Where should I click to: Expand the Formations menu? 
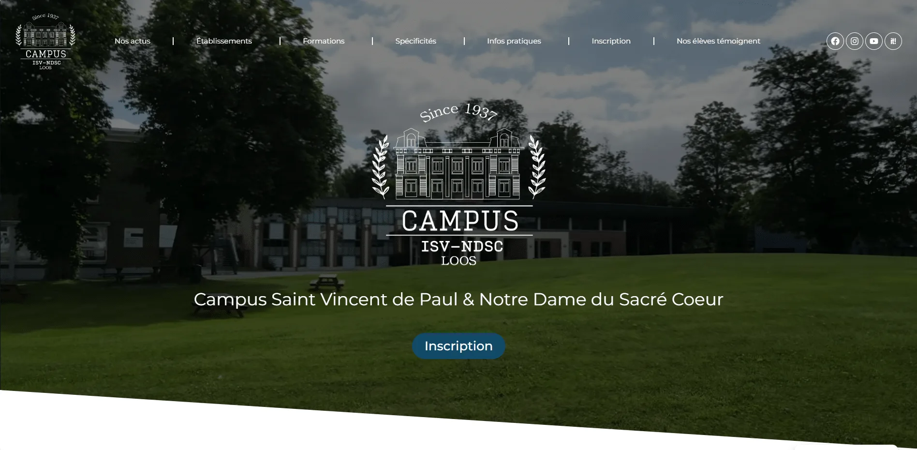pyautogui.click(x=324, y=41)
